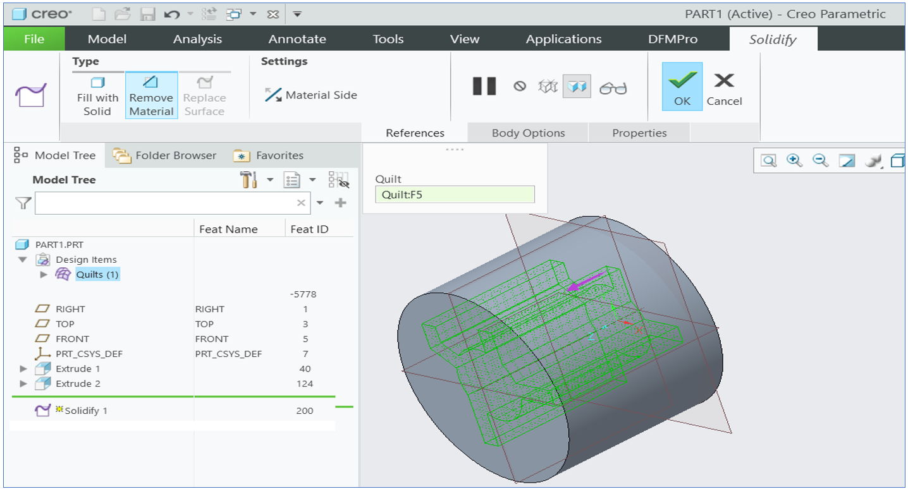Click the Zoom Out magnifier icon
This screenshot has height=489, width=908.
(820, 160)
